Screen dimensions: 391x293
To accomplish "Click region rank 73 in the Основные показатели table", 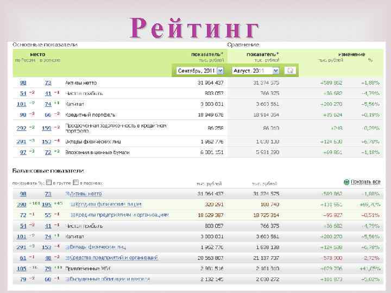I will pos(48,82).
